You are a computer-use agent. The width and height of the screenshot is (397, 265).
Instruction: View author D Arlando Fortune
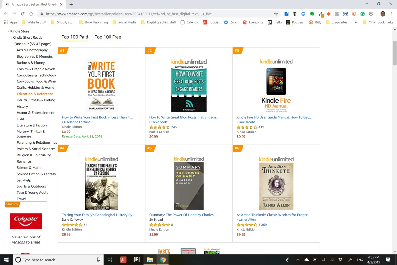(x=77, y=122)
